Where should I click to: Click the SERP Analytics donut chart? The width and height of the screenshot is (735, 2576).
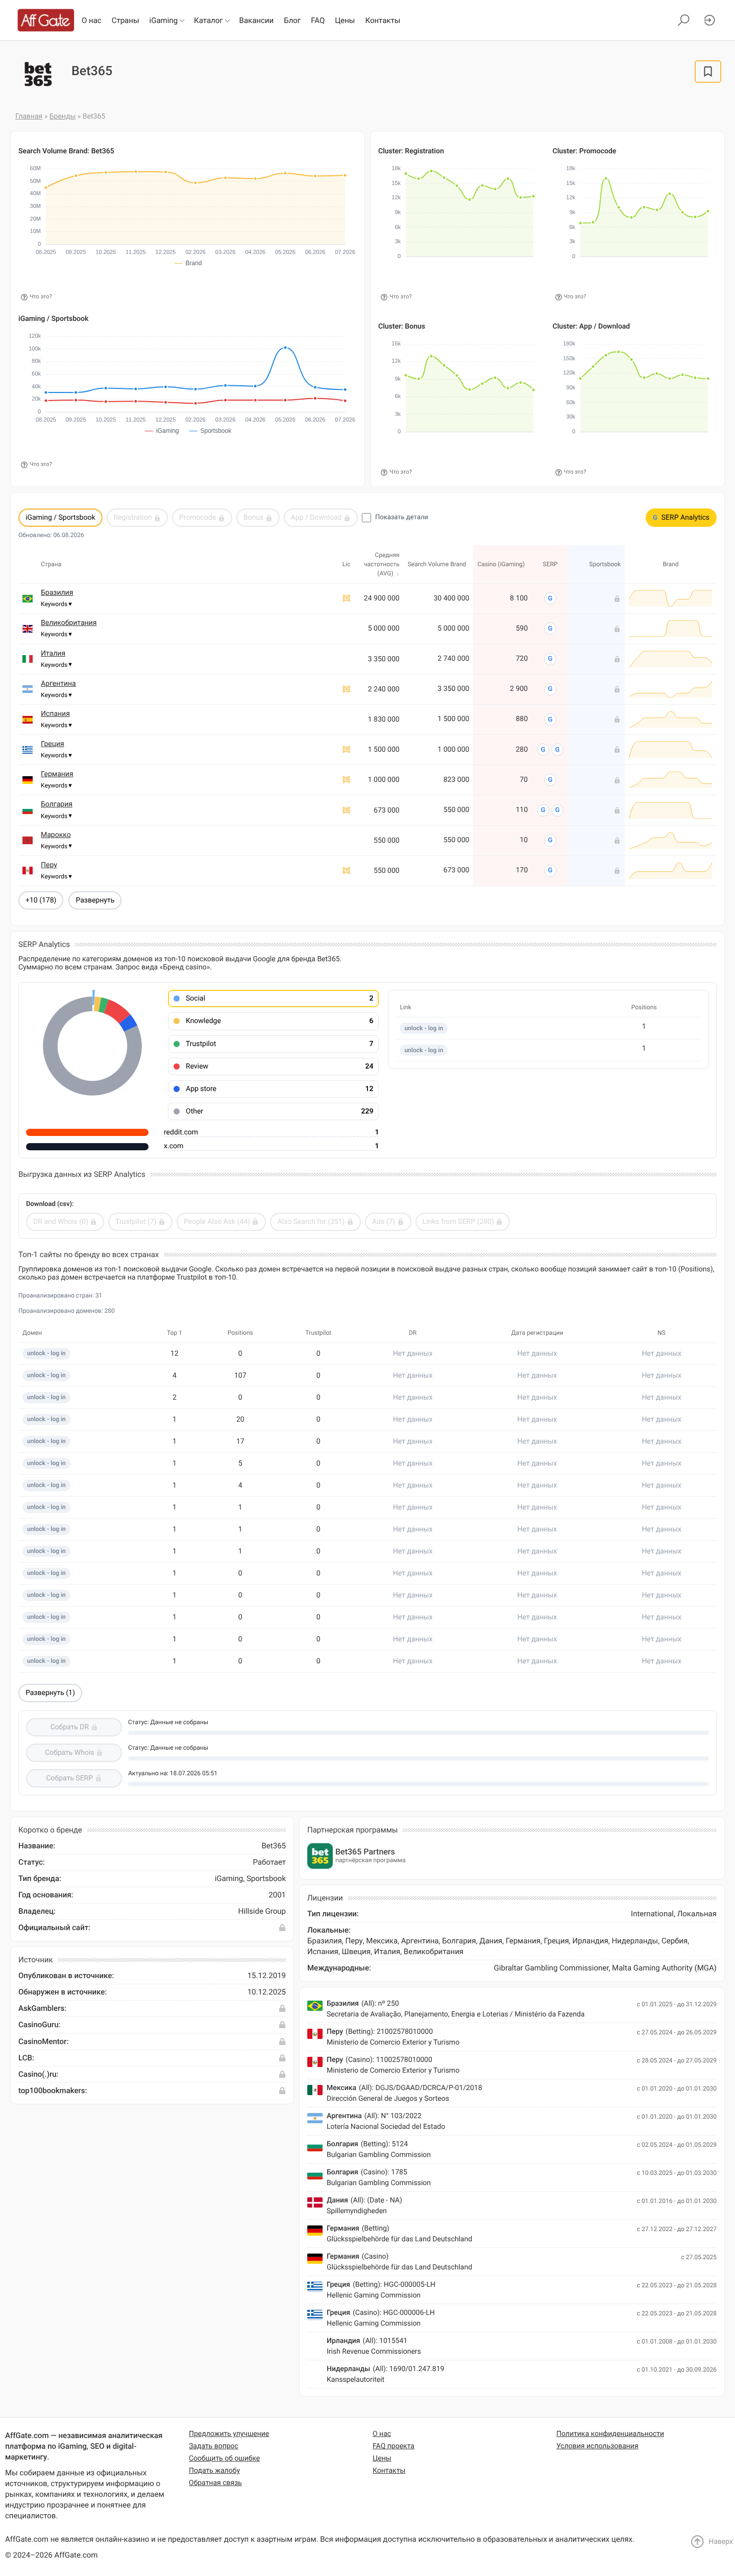click(92, 1045)
